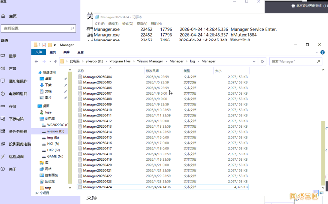Select log breadcrumb segment

[x=193, y=61]
